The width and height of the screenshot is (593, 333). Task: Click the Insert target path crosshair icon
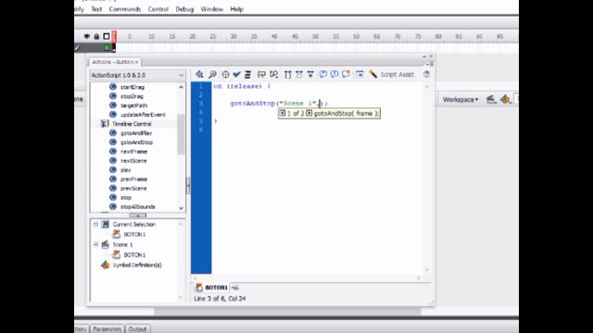tap(225, 74)
